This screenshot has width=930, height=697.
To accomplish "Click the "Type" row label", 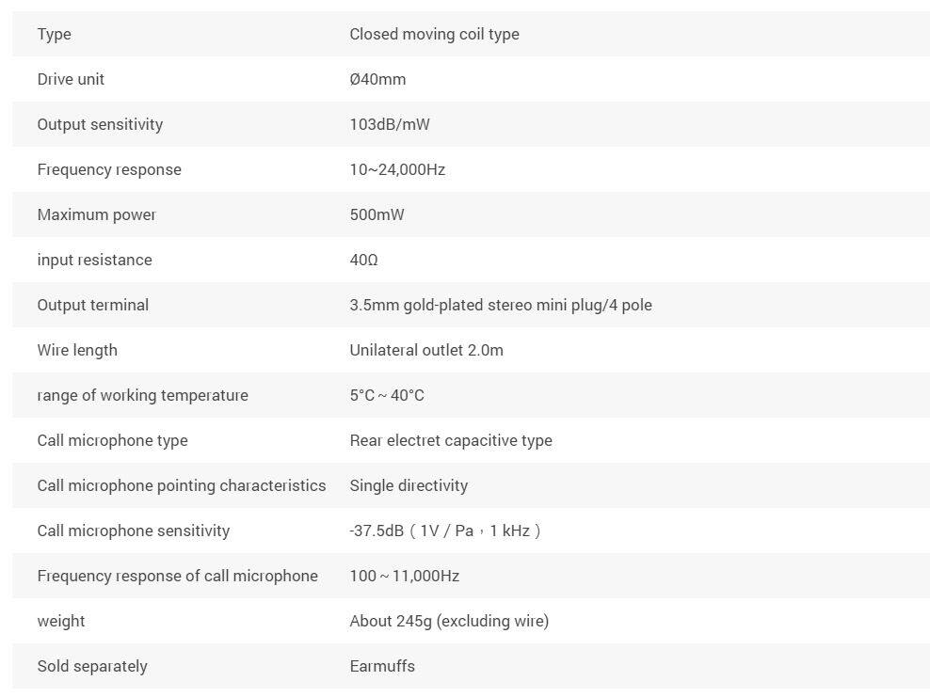I will (x=55, y=34).
